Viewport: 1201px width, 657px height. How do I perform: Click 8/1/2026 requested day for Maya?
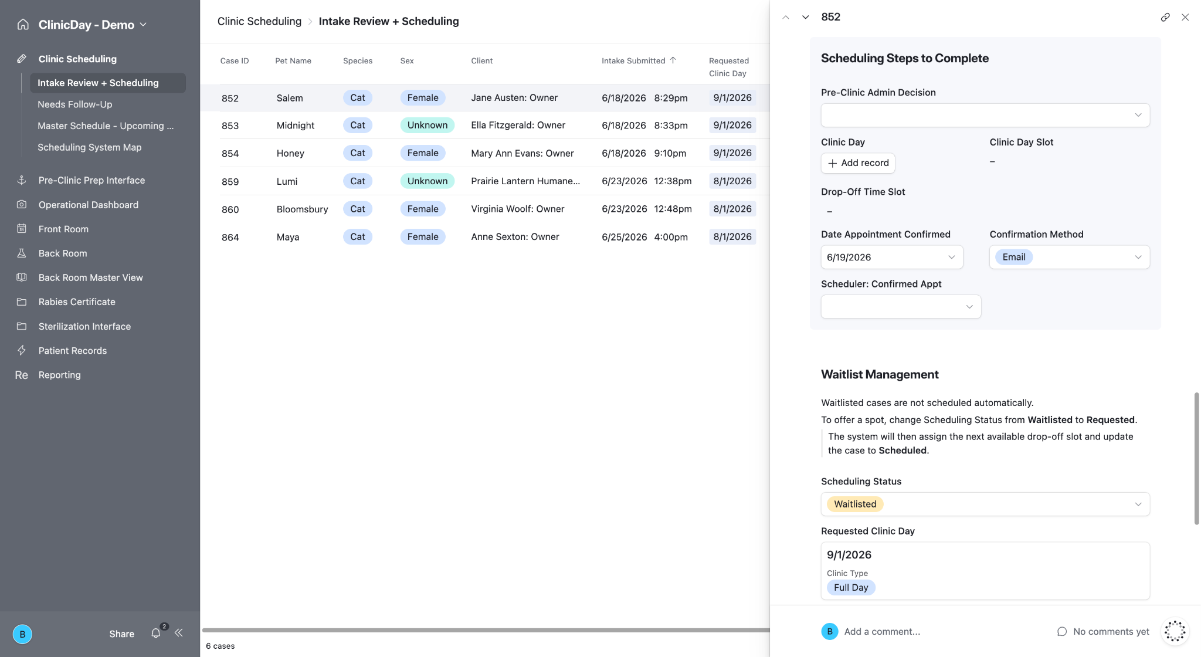pos(732,237)
